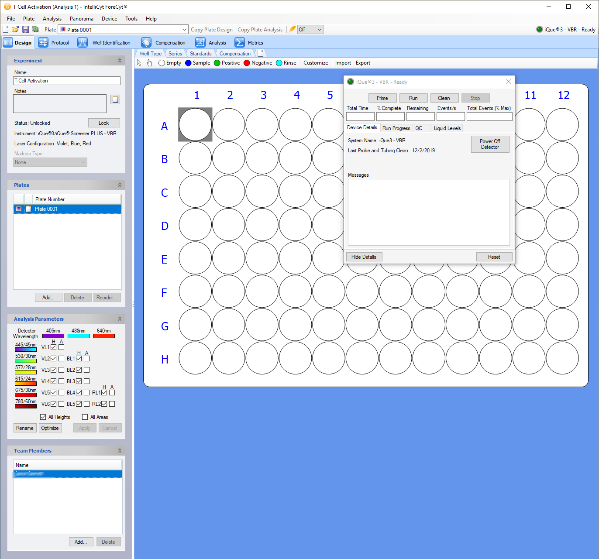Image resolution: width=599 pixels, height=559 pixels.
Task: Click the Open folder icon in toolbar
Action: coord(15,30)
